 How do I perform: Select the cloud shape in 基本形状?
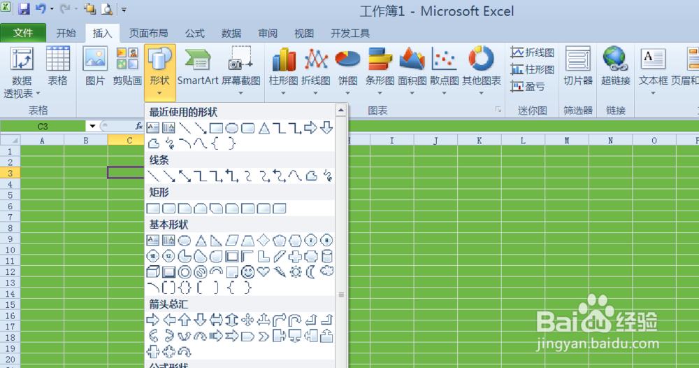326,271
